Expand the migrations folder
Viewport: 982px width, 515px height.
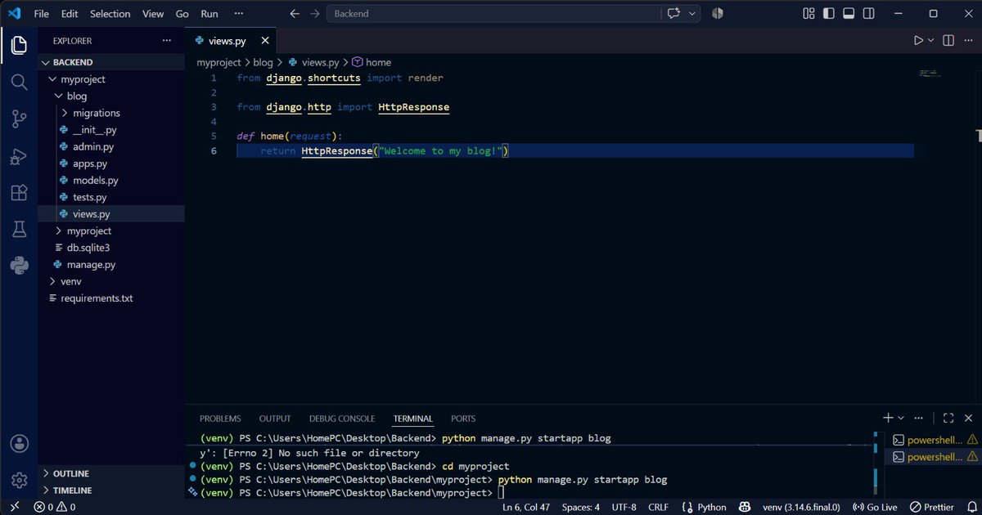tap(111, 113)
